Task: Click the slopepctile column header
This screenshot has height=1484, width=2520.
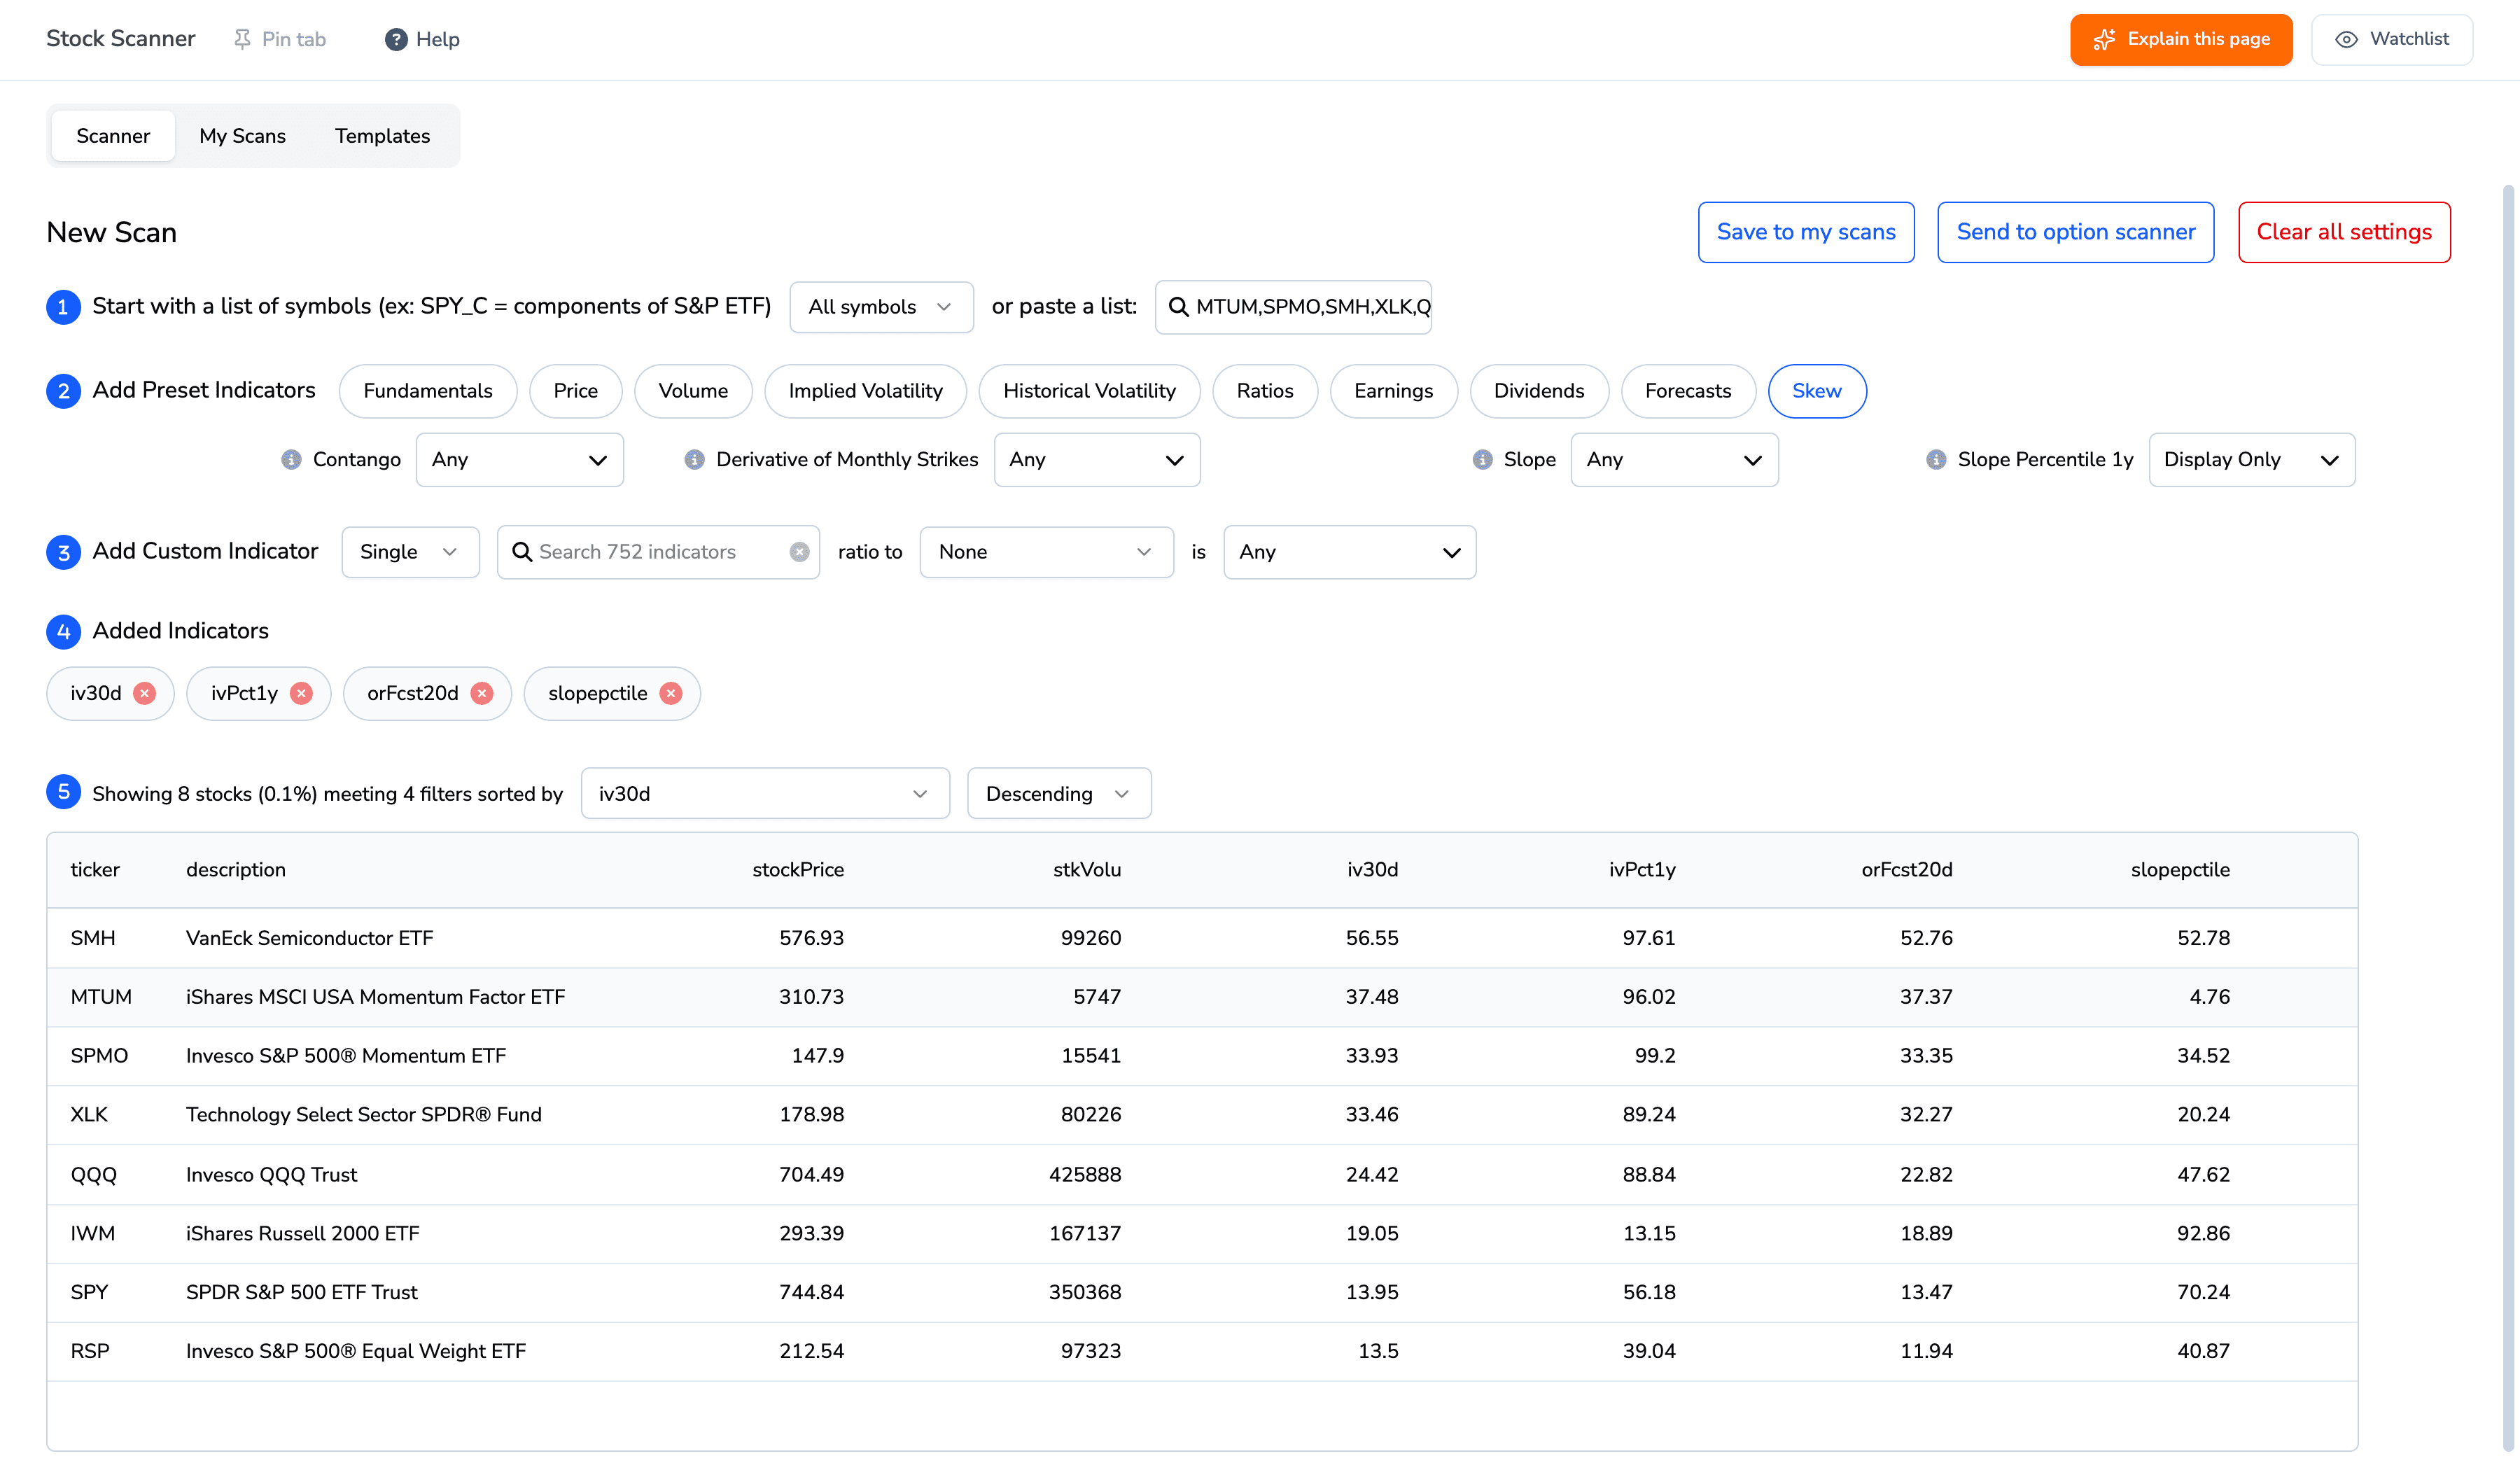Action: 2180,870
